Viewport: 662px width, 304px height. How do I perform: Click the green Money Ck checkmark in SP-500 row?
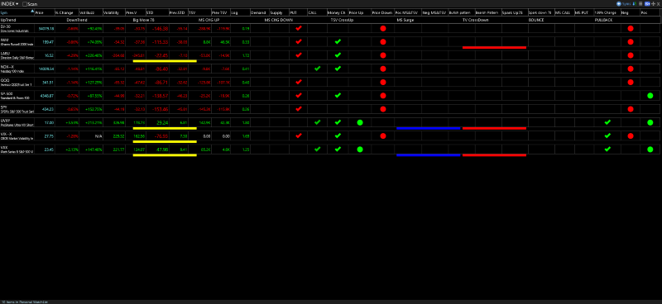(x=338, y=95)
